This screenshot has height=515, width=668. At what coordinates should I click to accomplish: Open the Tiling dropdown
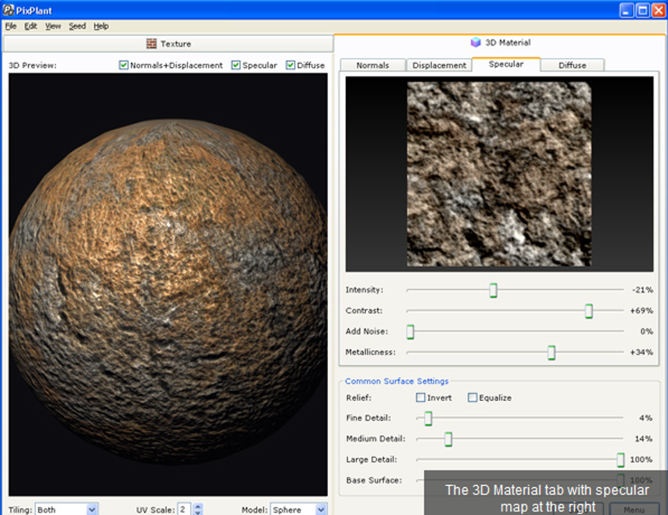click(92, 509)
